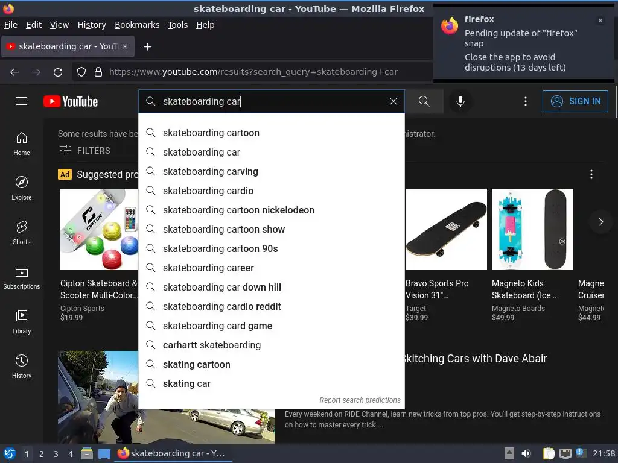Viewport: 618px width, 463px height.
Task: Open the three-dot menu of the suggested products ad
Action: [x=591, y=174]
